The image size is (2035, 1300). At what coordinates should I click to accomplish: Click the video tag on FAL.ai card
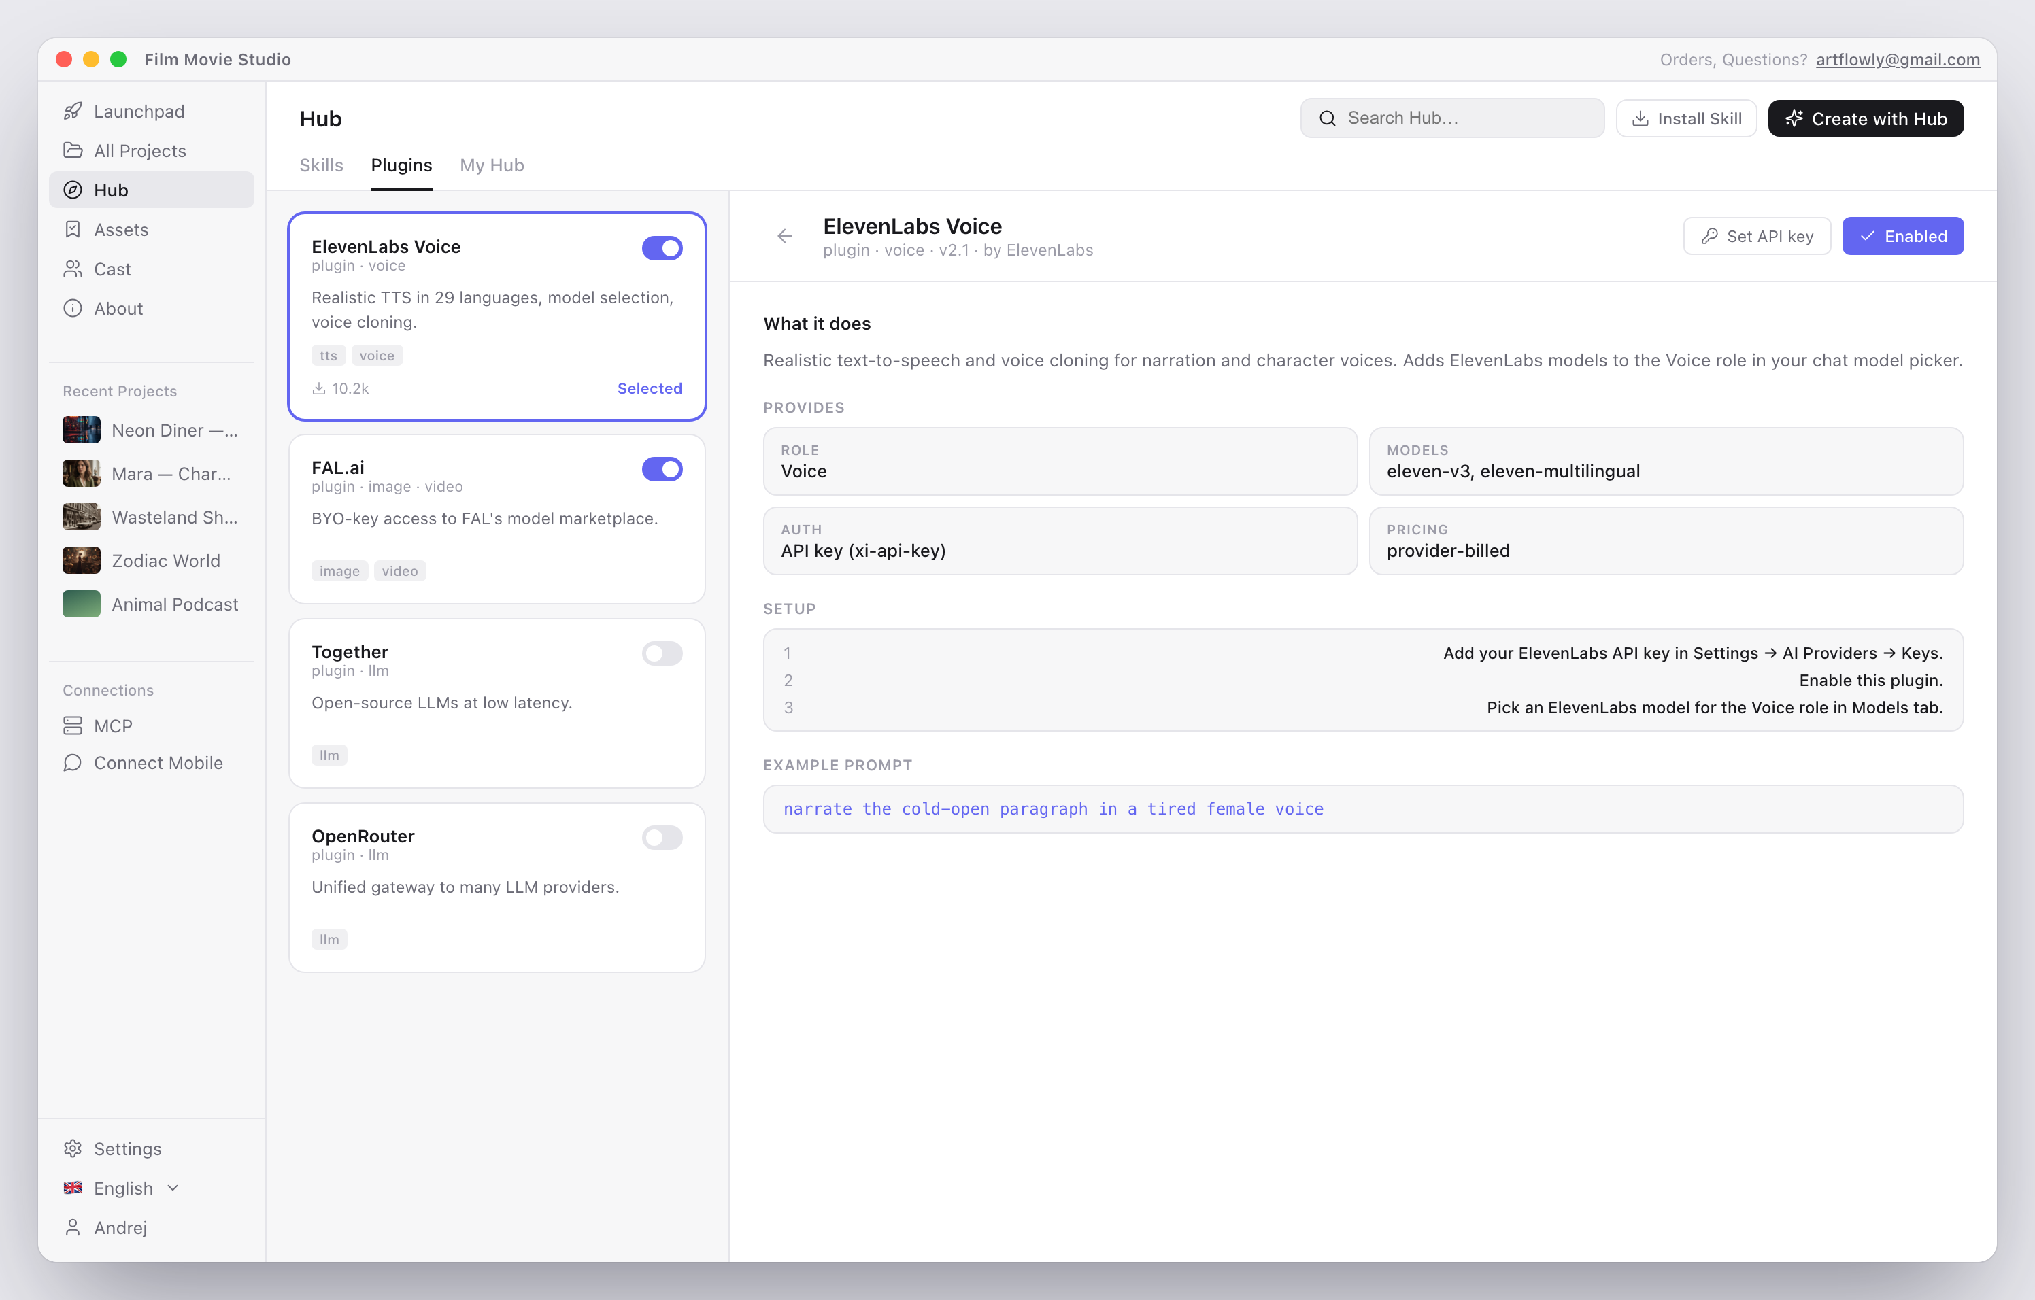click(400, 571)
